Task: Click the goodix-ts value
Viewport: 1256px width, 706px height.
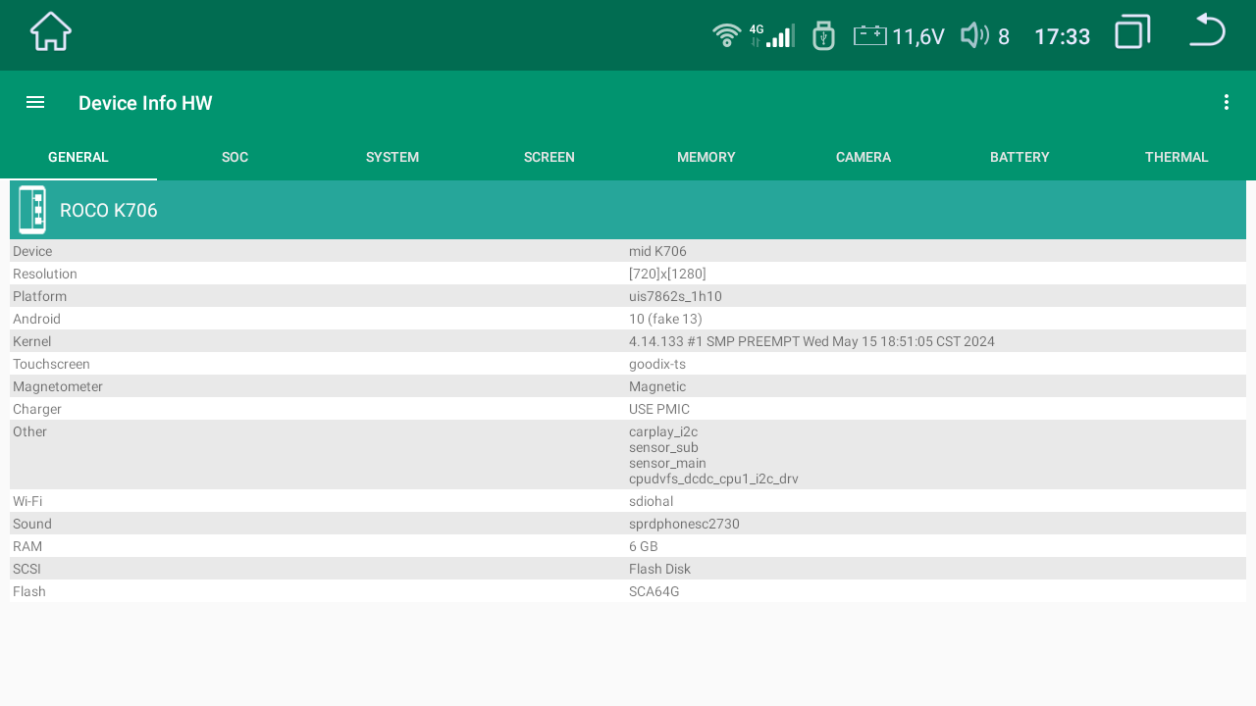Action: tap(657, 364)
